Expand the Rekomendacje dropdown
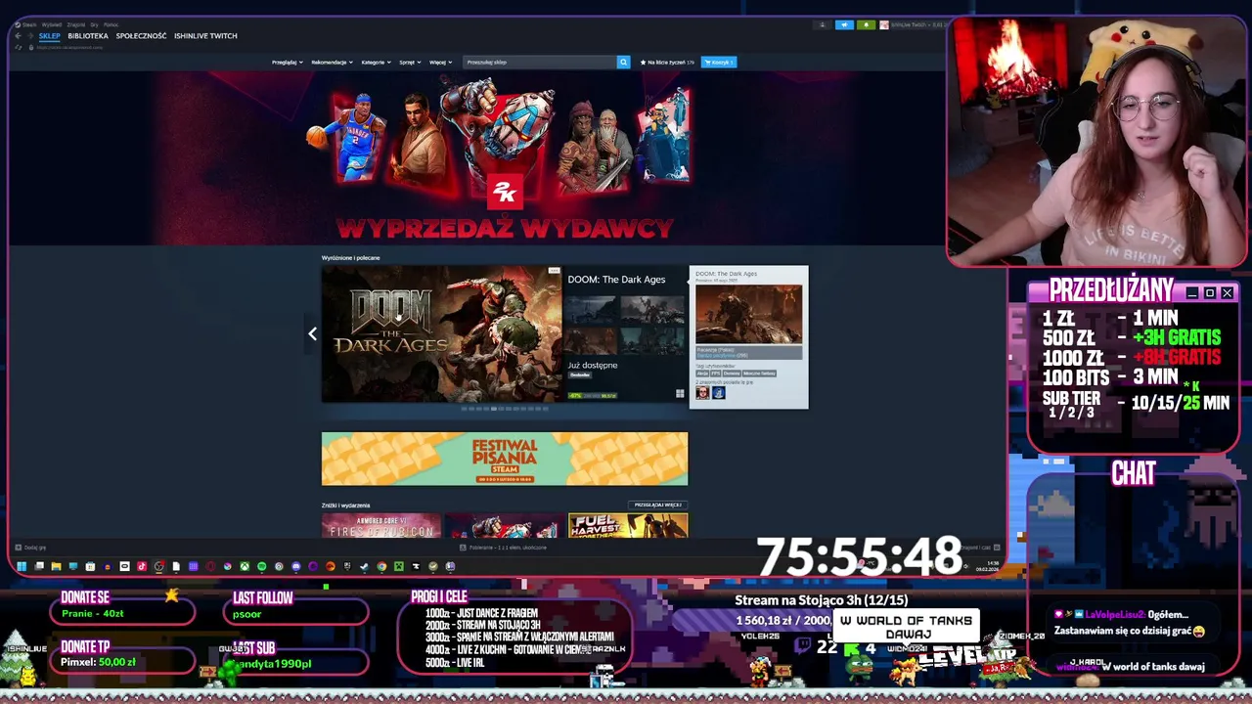The image size is (1252, 704). pyautogui.click(x=333, y=62)
